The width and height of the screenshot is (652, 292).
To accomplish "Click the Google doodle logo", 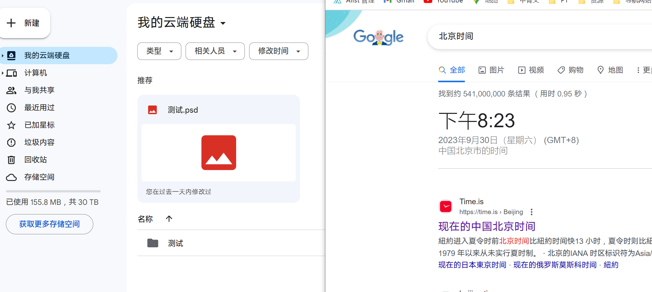I will pyautogui.click(x=378, y=37).
